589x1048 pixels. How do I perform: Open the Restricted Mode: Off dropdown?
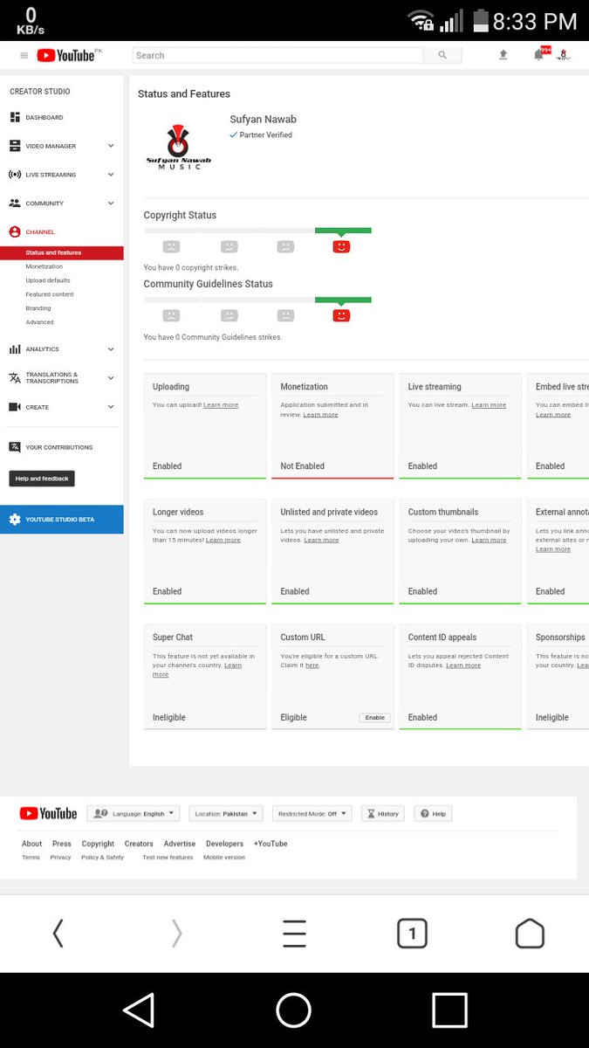(x=312, y=813)
